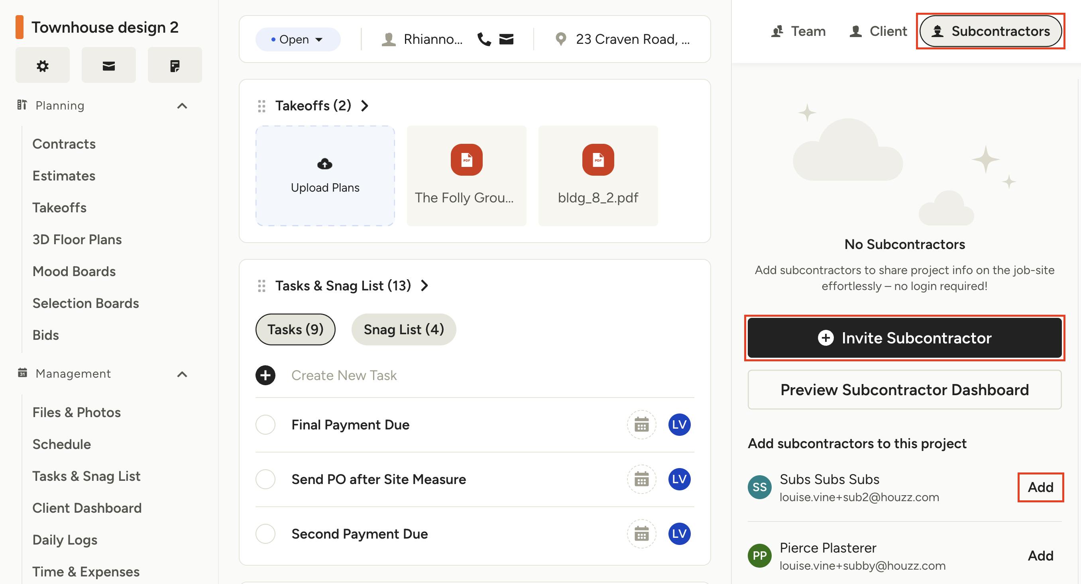Complete the Second Payment Due task
The width and height of the screenshot is (1081, 584).
(265, 534)
